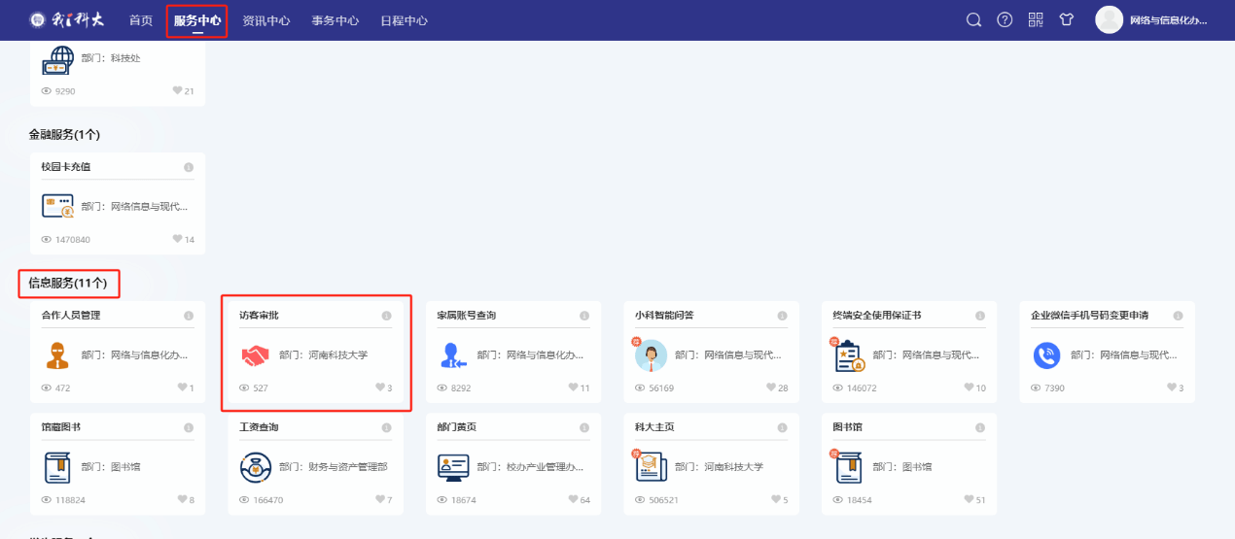
Task: Like the 访客审批 service with heart
Action: coord(380,388)
